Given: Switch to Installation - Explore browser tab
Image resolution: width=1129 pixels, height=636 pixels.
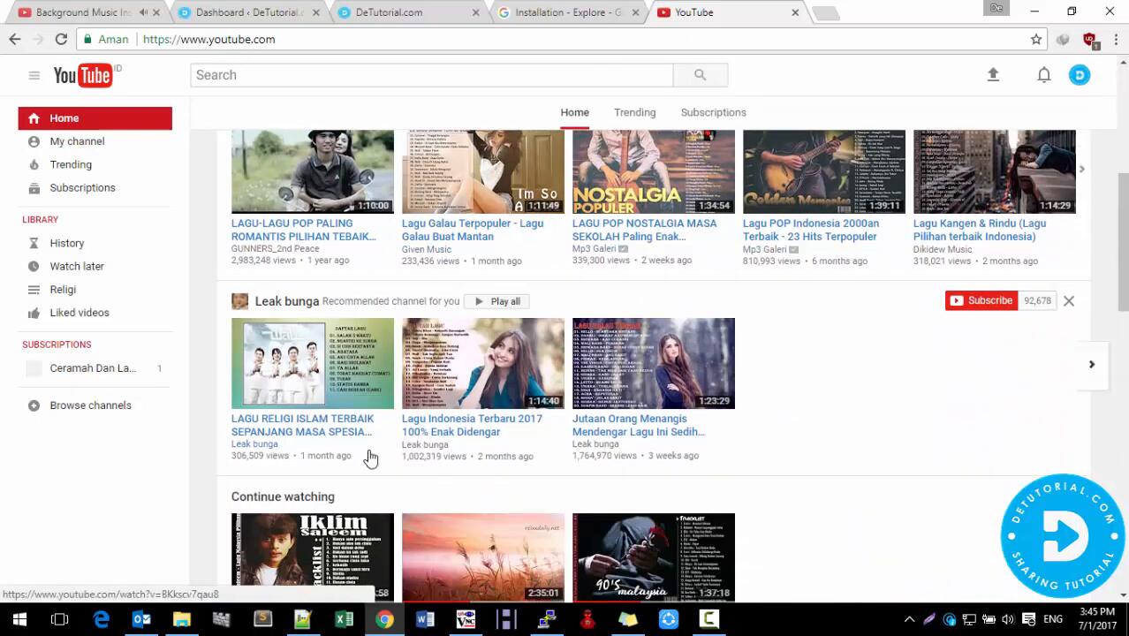Looking at the screenshot, I should (x=568, y=12).
